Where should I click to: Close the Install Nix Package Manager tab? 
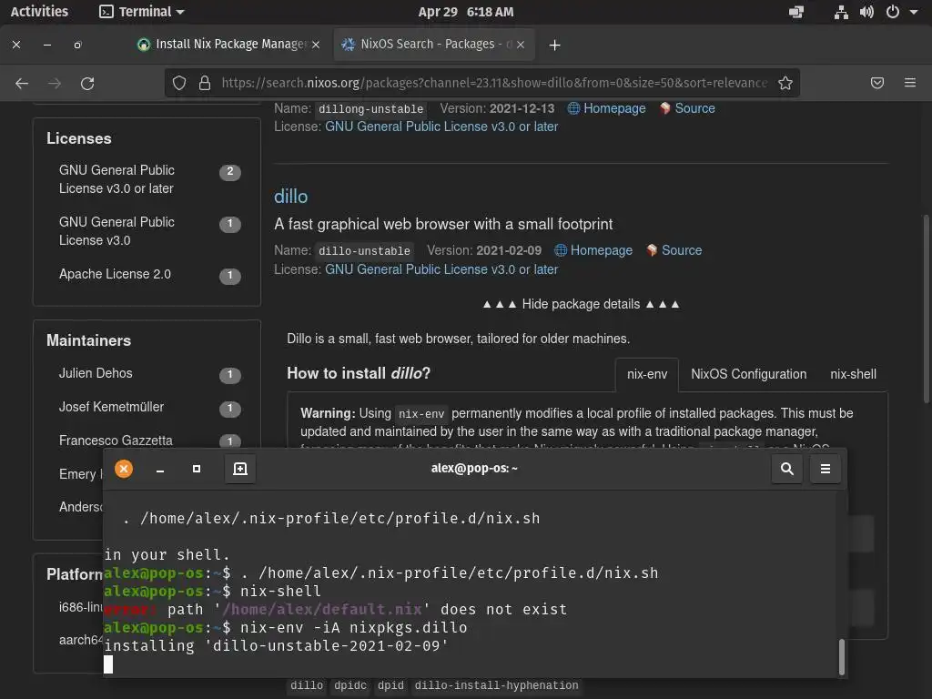[316, 45]
